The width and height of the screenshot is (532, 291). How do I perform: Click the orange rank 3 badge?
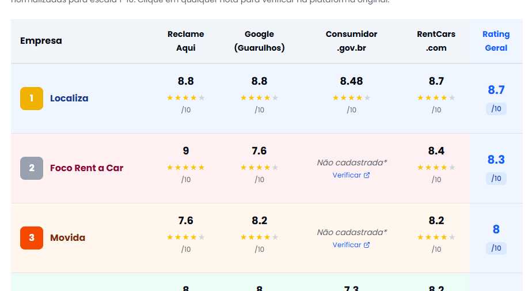pyautogui.click(x=32, y=238)
